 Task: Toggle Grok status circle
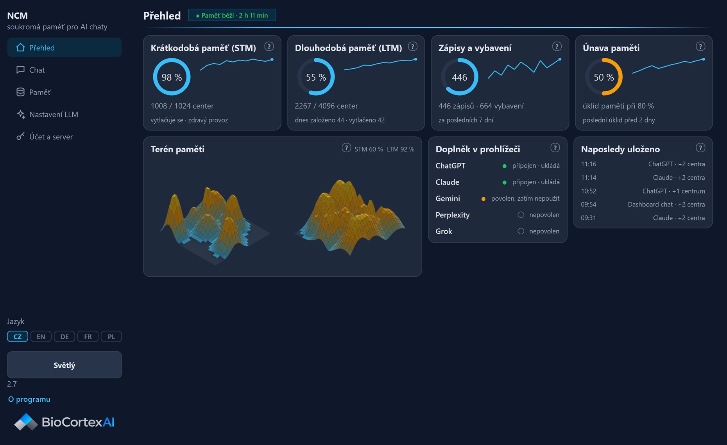click(521, 231)
